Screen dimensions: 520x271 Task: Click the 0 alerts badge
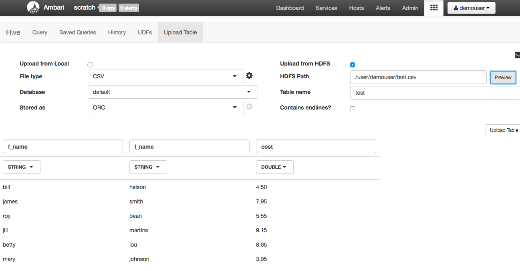128,8
